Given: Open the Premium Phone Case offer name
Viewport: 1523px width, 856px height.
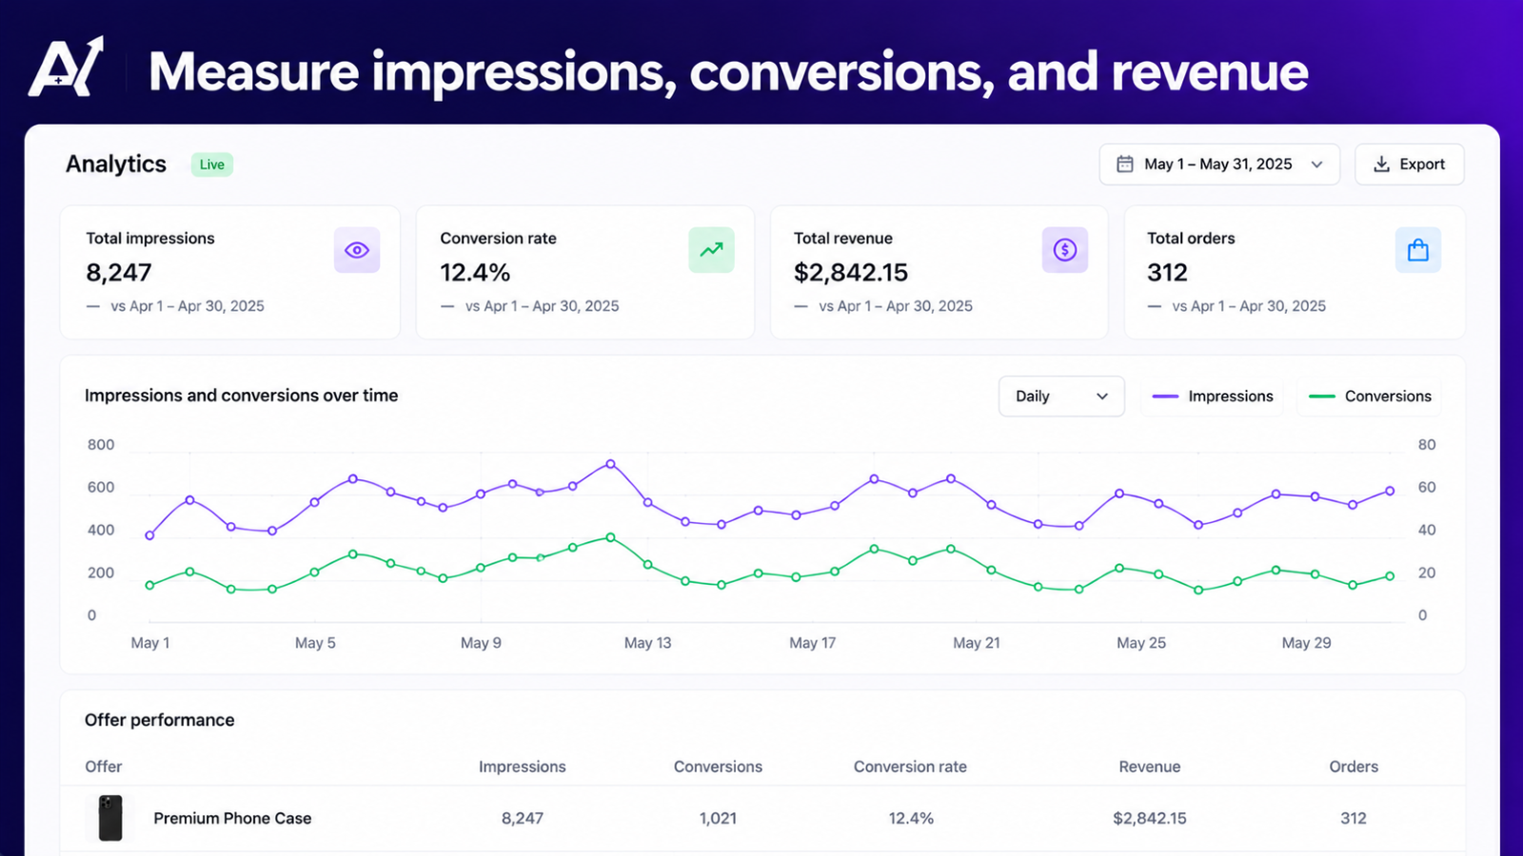Looking at the screenshot, I should (x=232, y=818).
